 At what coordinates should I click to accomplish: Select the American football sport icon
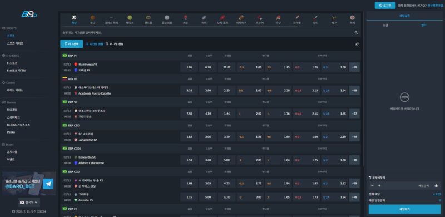241,18
